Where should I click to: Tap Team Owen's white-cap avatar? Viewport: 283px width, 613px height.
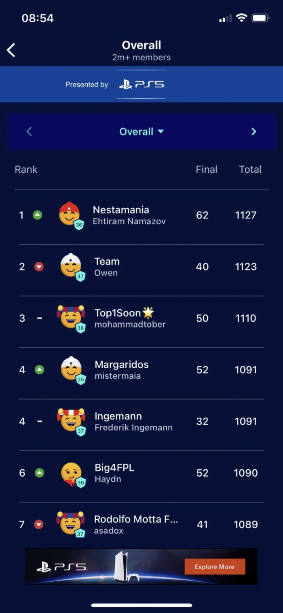tap(71, 266)
